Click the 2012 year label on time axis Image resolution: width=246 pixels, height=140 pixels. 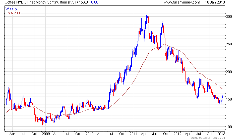(x=177, y=134)
